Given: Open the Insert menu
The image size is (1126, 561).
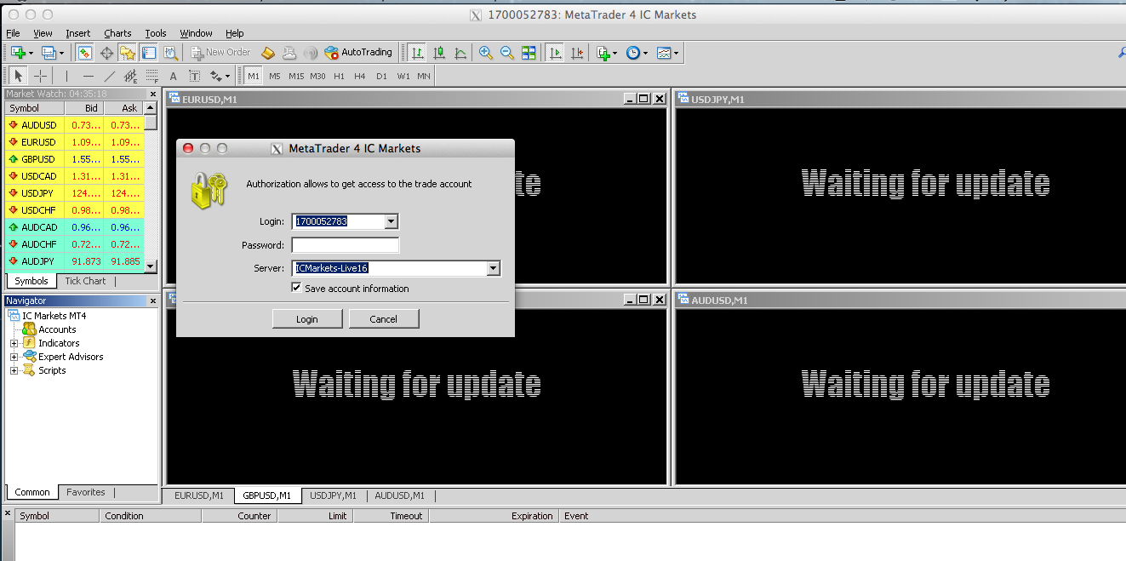Looking at the screenshot, I should tap(77, 33).
